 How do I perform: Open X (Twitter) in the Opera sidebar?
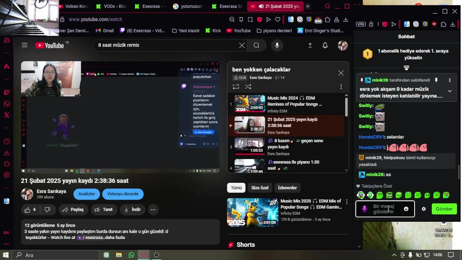coord(6,115)
